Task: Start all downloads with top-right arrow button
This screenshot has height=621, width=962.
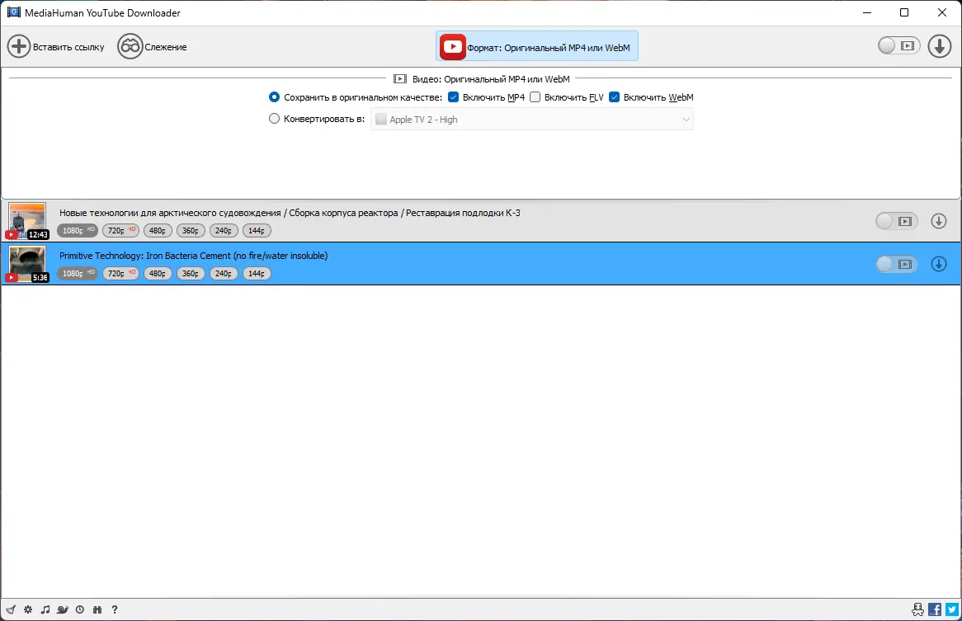Action: (939, 46)
